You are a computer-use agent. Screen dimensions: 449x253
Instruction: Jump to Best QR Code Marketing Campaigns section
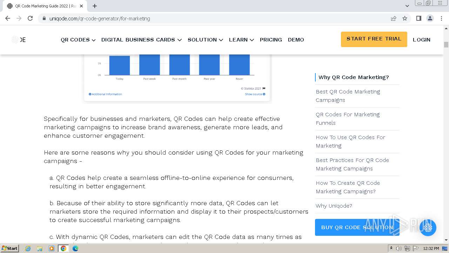(x=348, y=96)
